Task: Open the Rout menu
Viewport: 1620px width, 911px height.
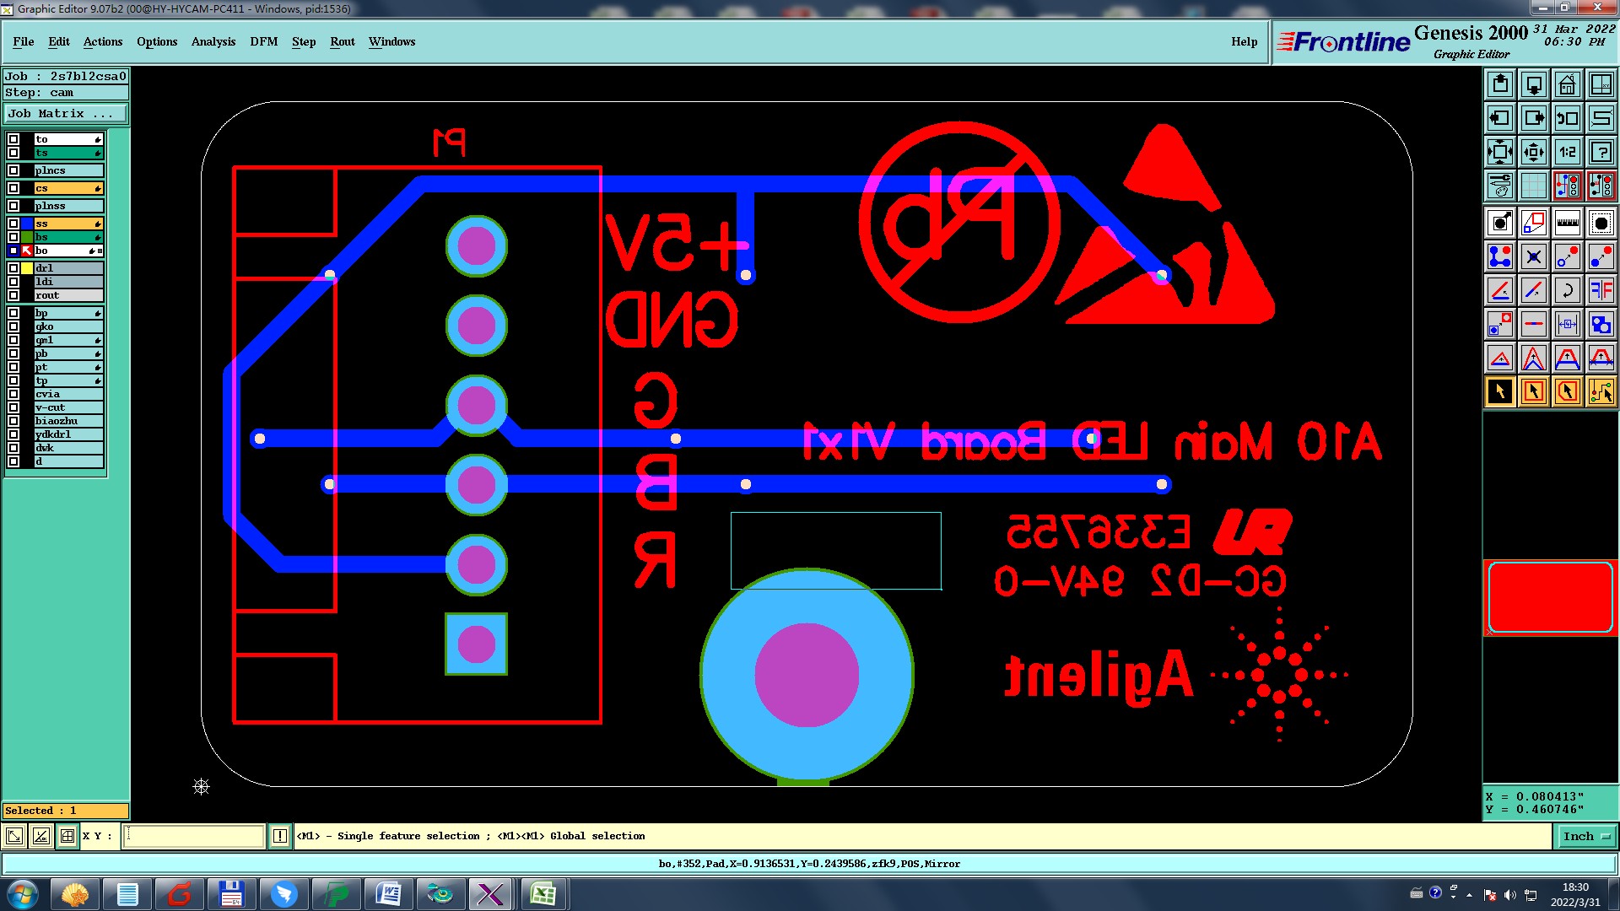Action: (x=343, y=41)
